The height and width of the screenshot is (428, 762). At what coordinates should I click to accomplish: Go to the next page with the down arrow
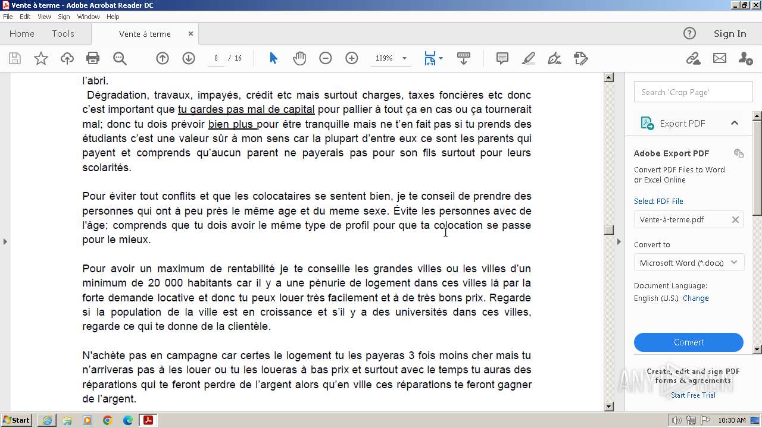click(x=189, y=58)
